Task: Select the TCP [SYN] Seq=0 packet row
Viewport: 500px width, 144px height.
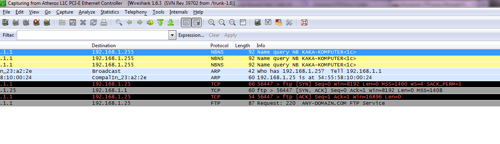Action: pyautogui.click(x=250, y=84)
